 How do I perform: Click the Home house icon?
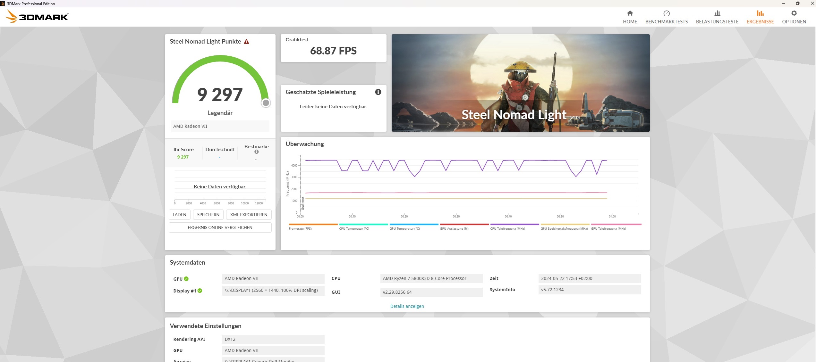(x=630, y=13)
